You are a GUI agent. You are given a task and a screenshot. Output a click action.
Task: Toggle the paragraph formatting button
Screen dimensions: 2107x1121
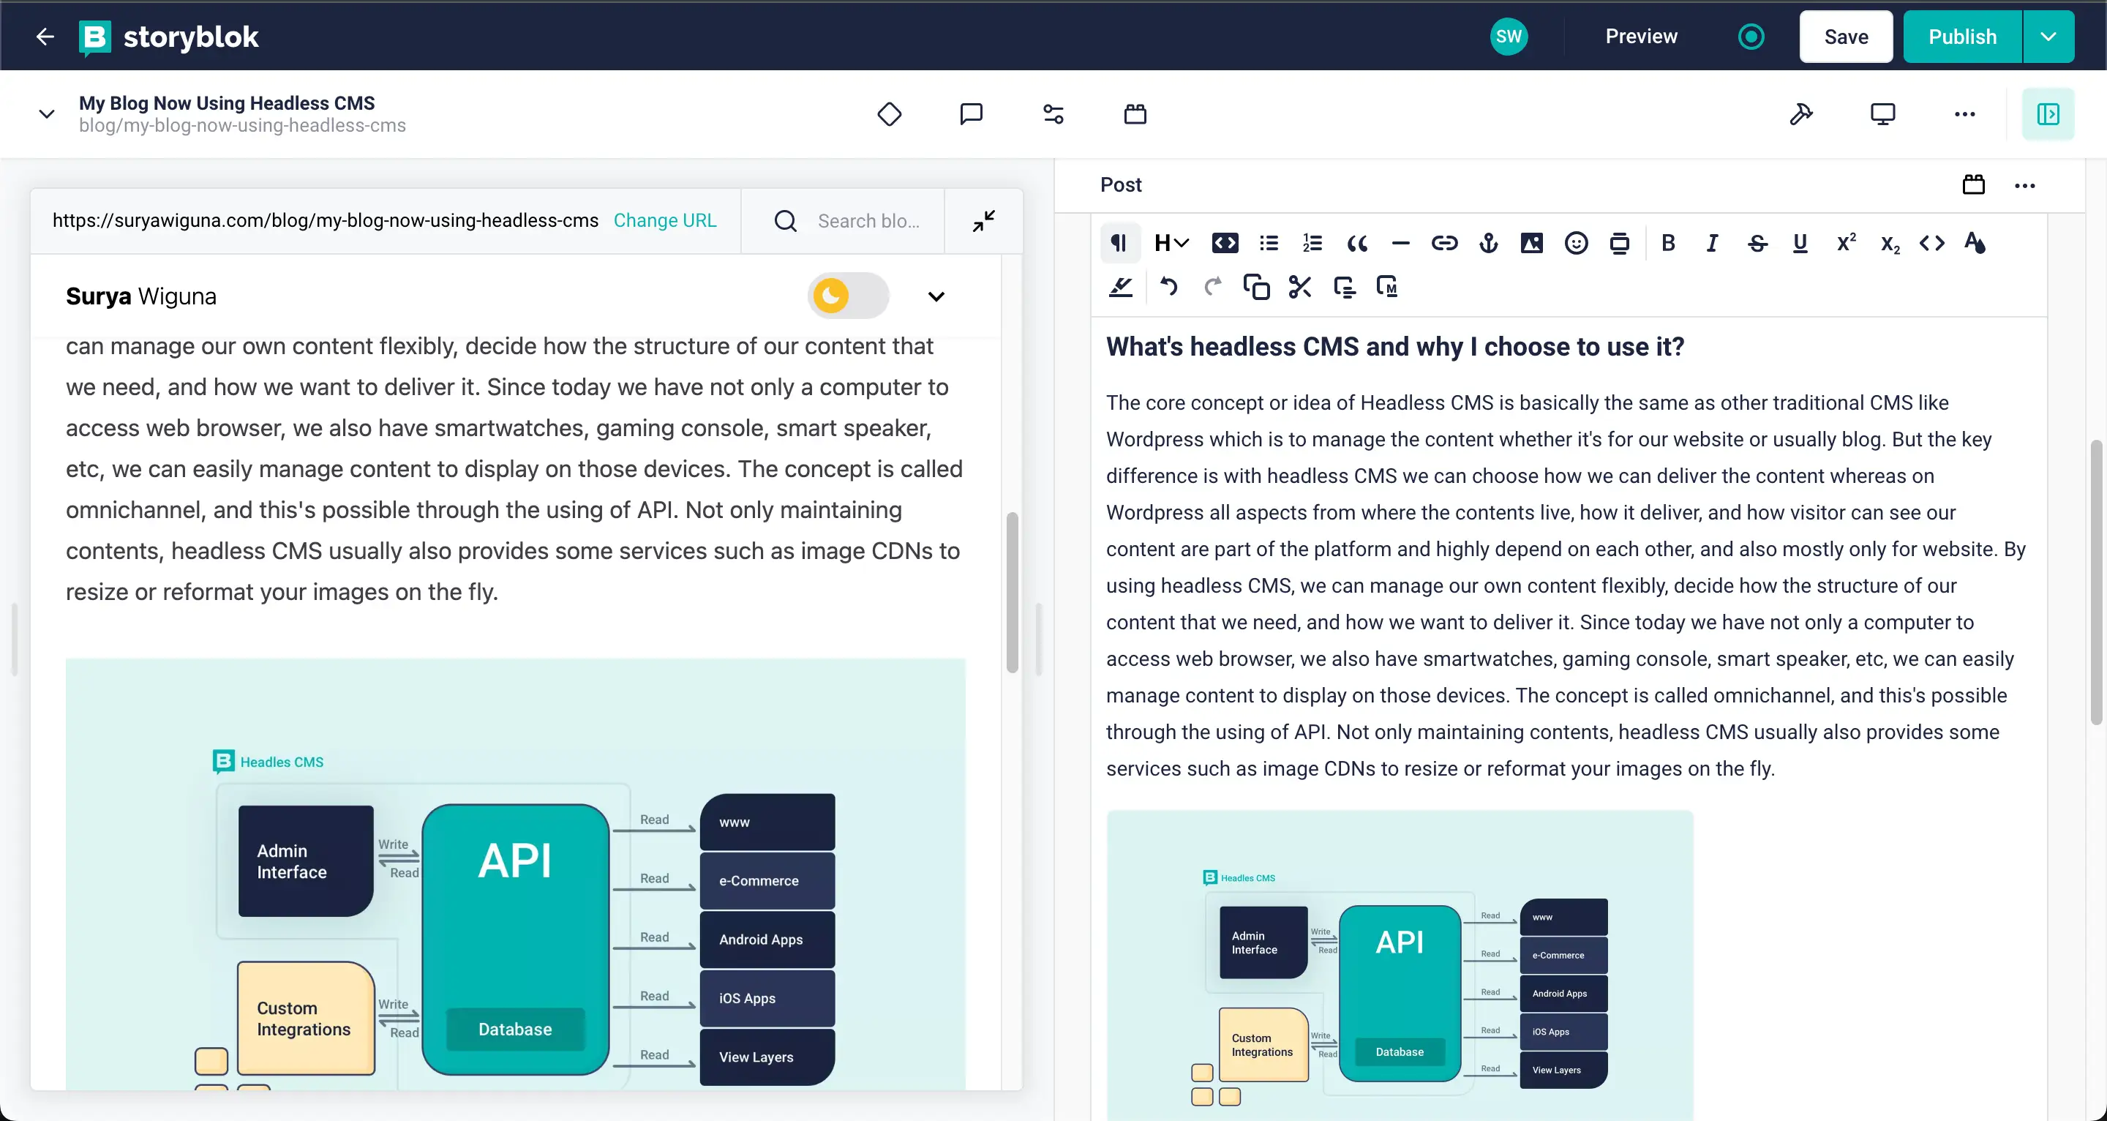[x=1120, y=243]
